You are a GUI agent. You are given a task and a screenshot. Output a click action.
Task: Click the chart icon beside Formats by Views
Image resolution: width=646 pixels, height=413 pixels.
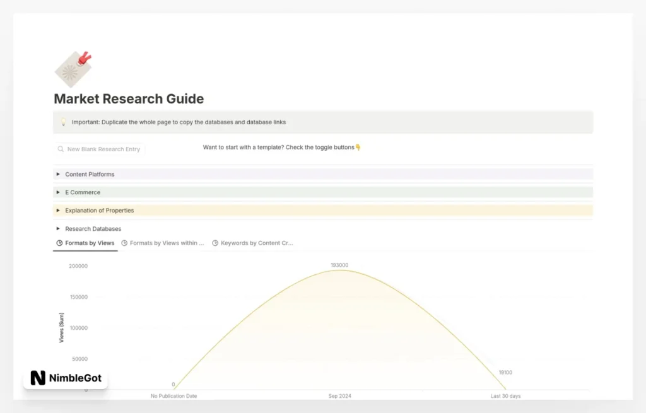59,243
